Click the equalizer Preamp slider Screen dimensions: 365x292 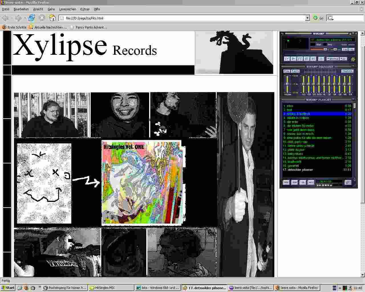tap(287, 84)
